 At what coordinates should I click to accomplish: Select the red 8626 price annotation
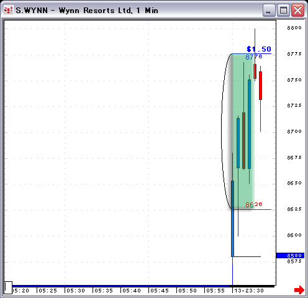tap(254, 205)
